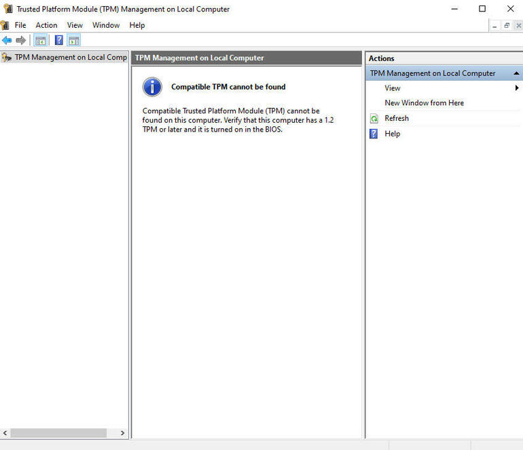This screenshot has width=523, height=450.
Task: Click New Window from Here action
Action: coord(424,103)
